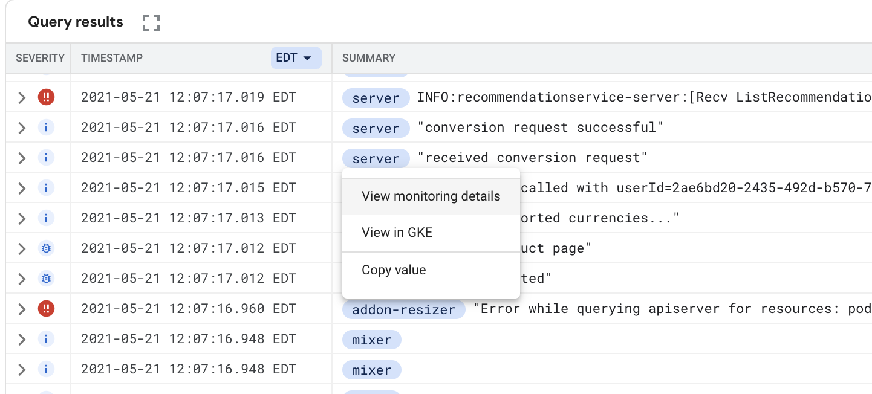Viewport: 872px width, 394px height.
Task: Click the info icon on the last mixer row
Action: point(46,369)
